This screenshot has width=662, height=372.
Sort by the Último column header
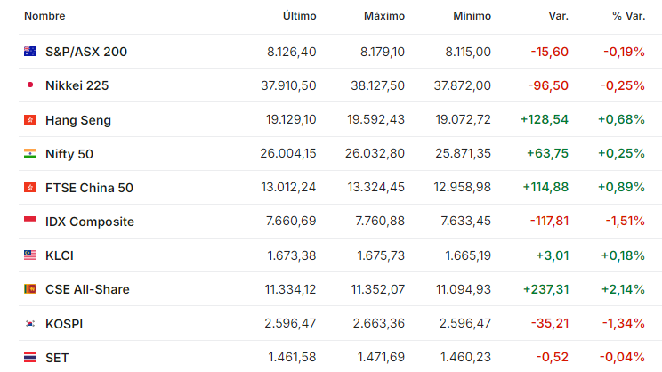(x=299, y=16)
